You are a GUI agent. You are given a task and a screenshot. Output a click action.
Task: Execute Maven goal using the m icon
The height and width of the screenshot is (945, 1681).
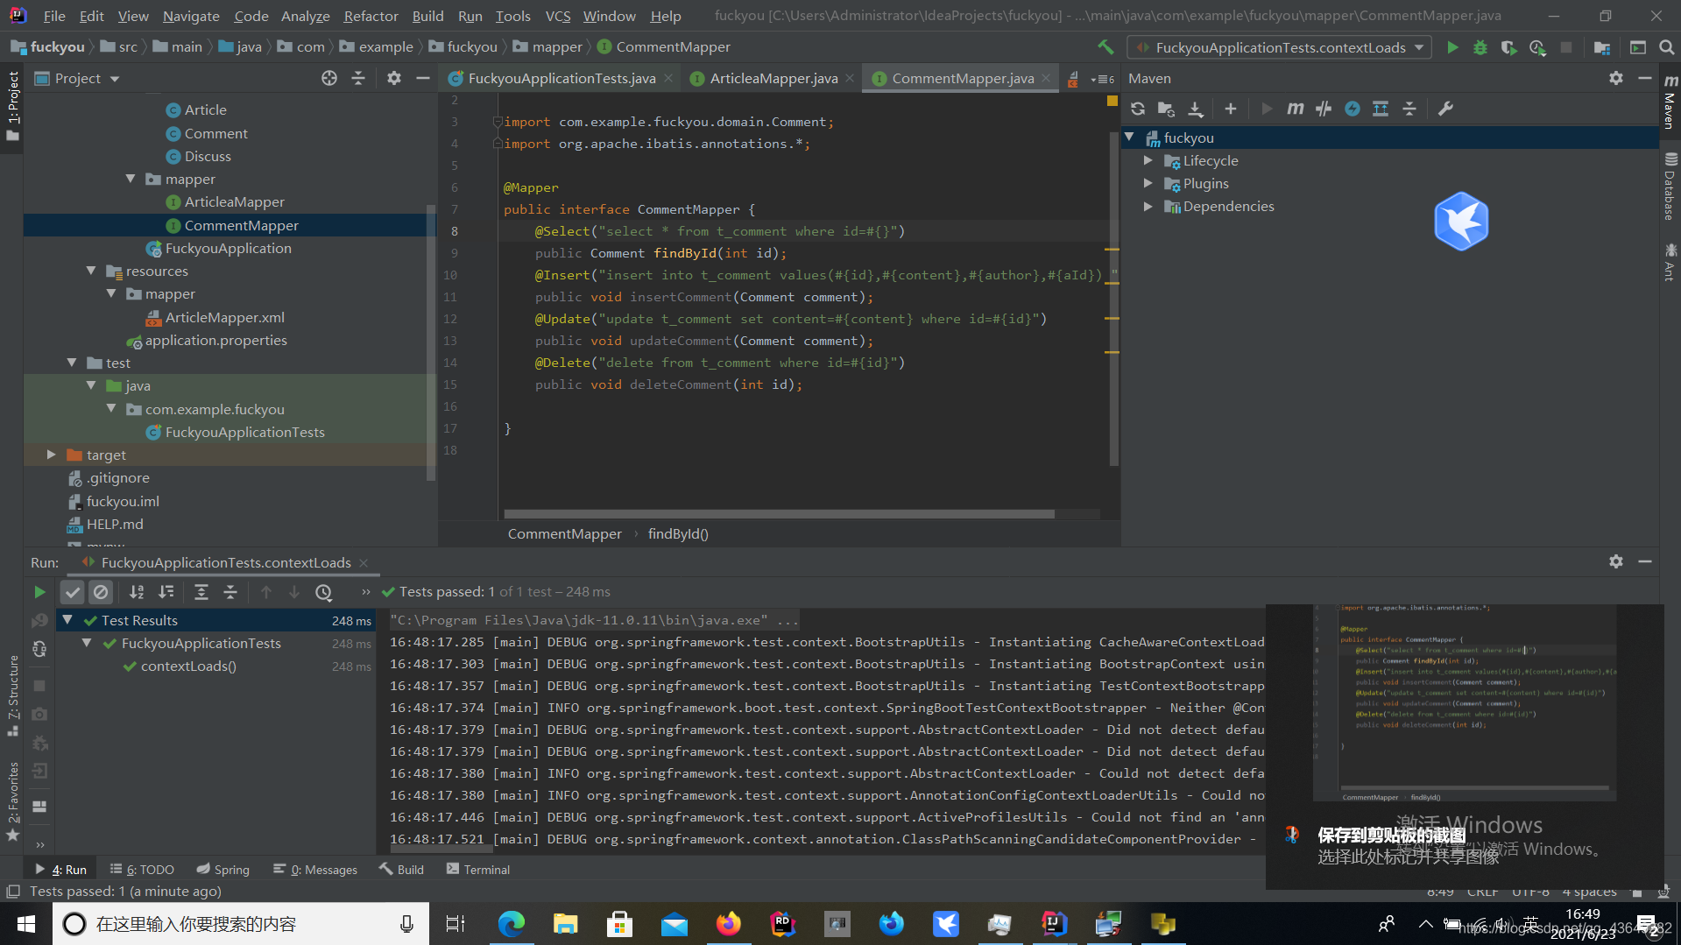tap(1295, 109)
